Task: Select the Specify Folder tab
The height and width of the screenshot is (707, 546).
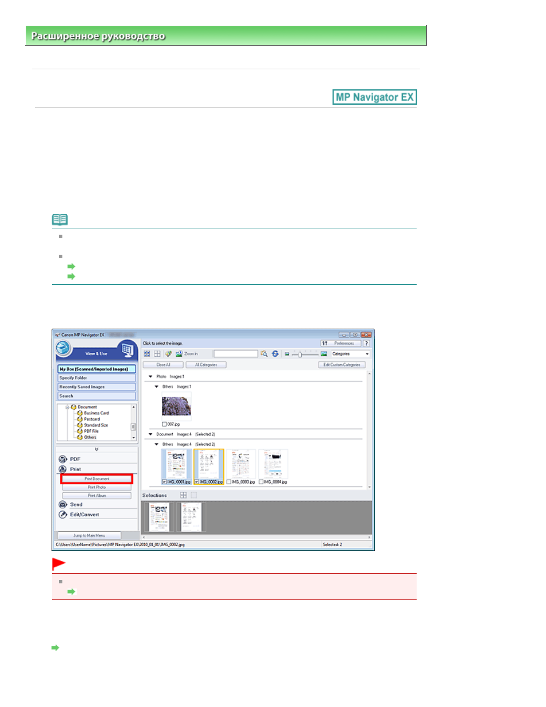Action: point(96,378)
